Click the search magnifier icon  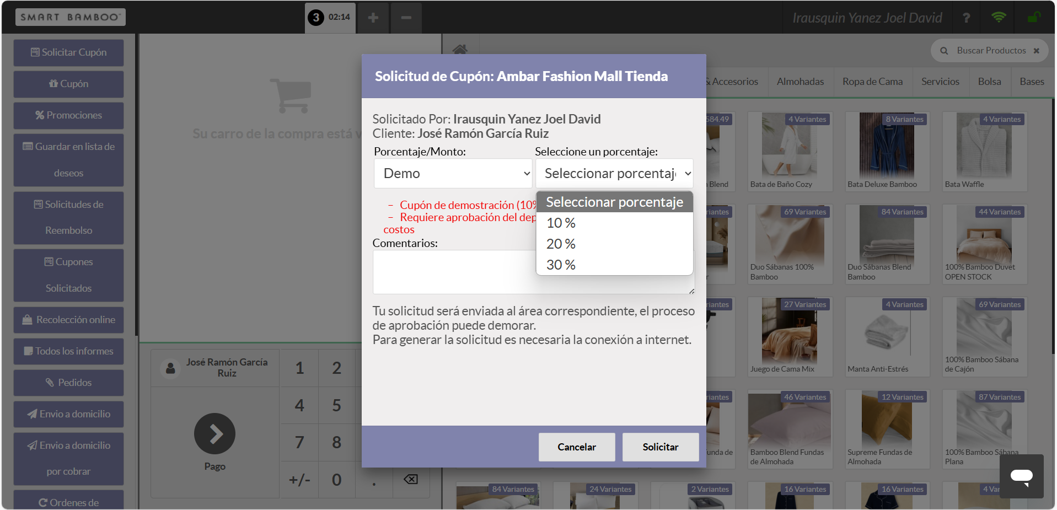(944, 51)
